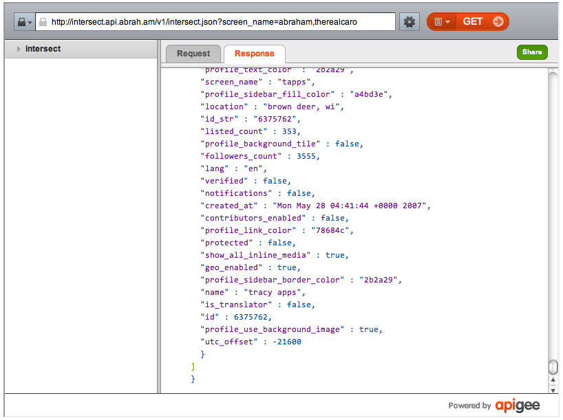The height and width of the screenshot is (420, 563).
Task: Click the "id_str" : "6375762" line
Action: [x=251, y=119]
